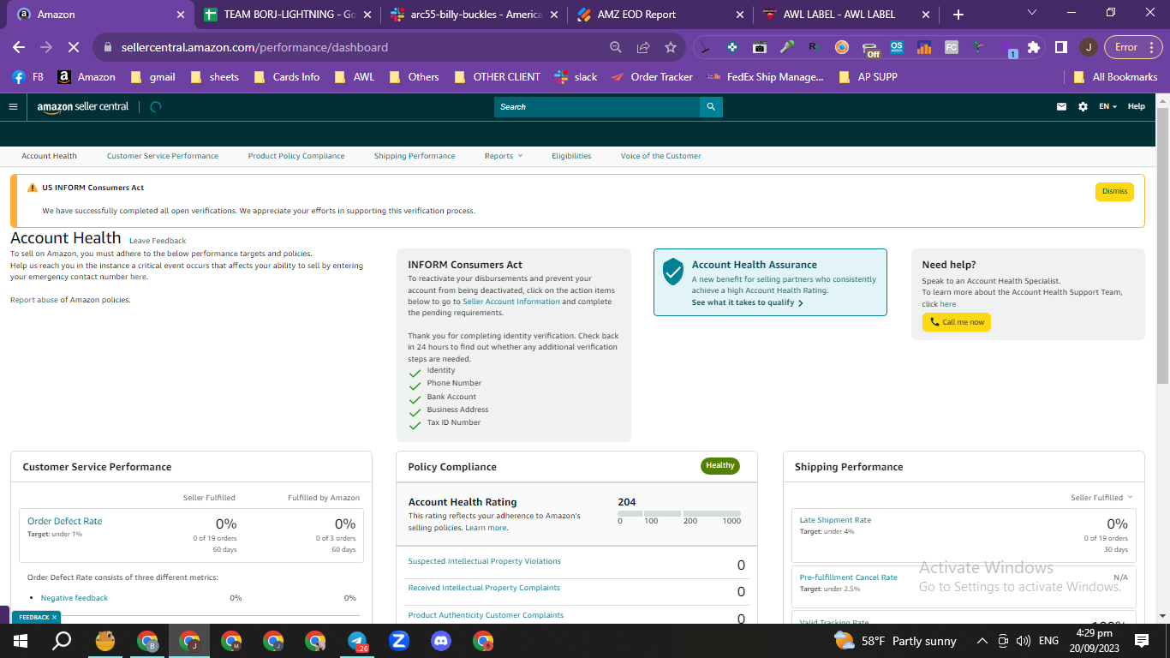The width and height of the screenshot is (1170, 658).
Task: Open Customer Service Performance menu item
Action: pyautogui.click(x=163, y=156)
